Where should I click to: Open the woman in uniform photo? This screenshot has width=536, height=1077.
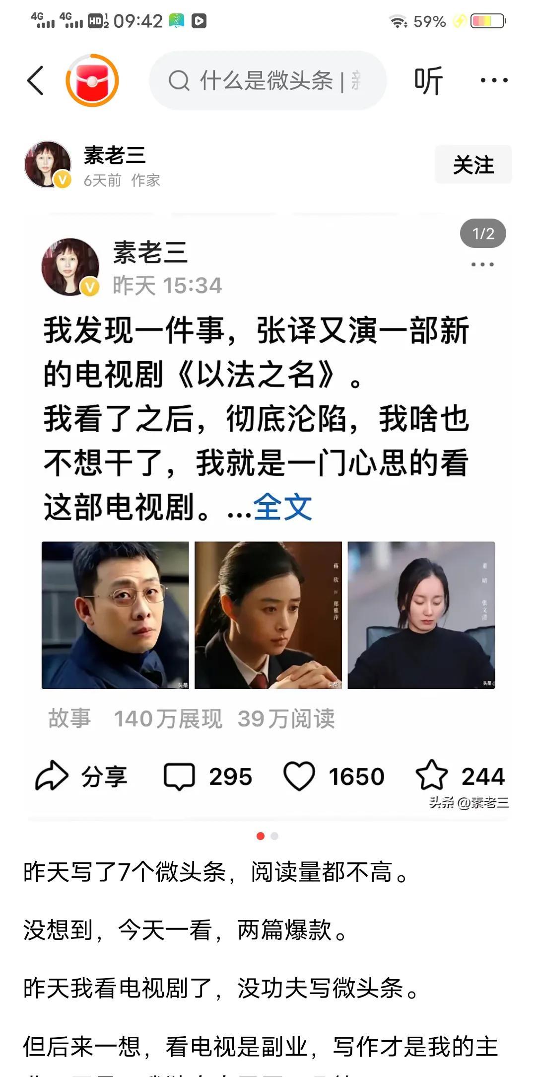(268, 615)
